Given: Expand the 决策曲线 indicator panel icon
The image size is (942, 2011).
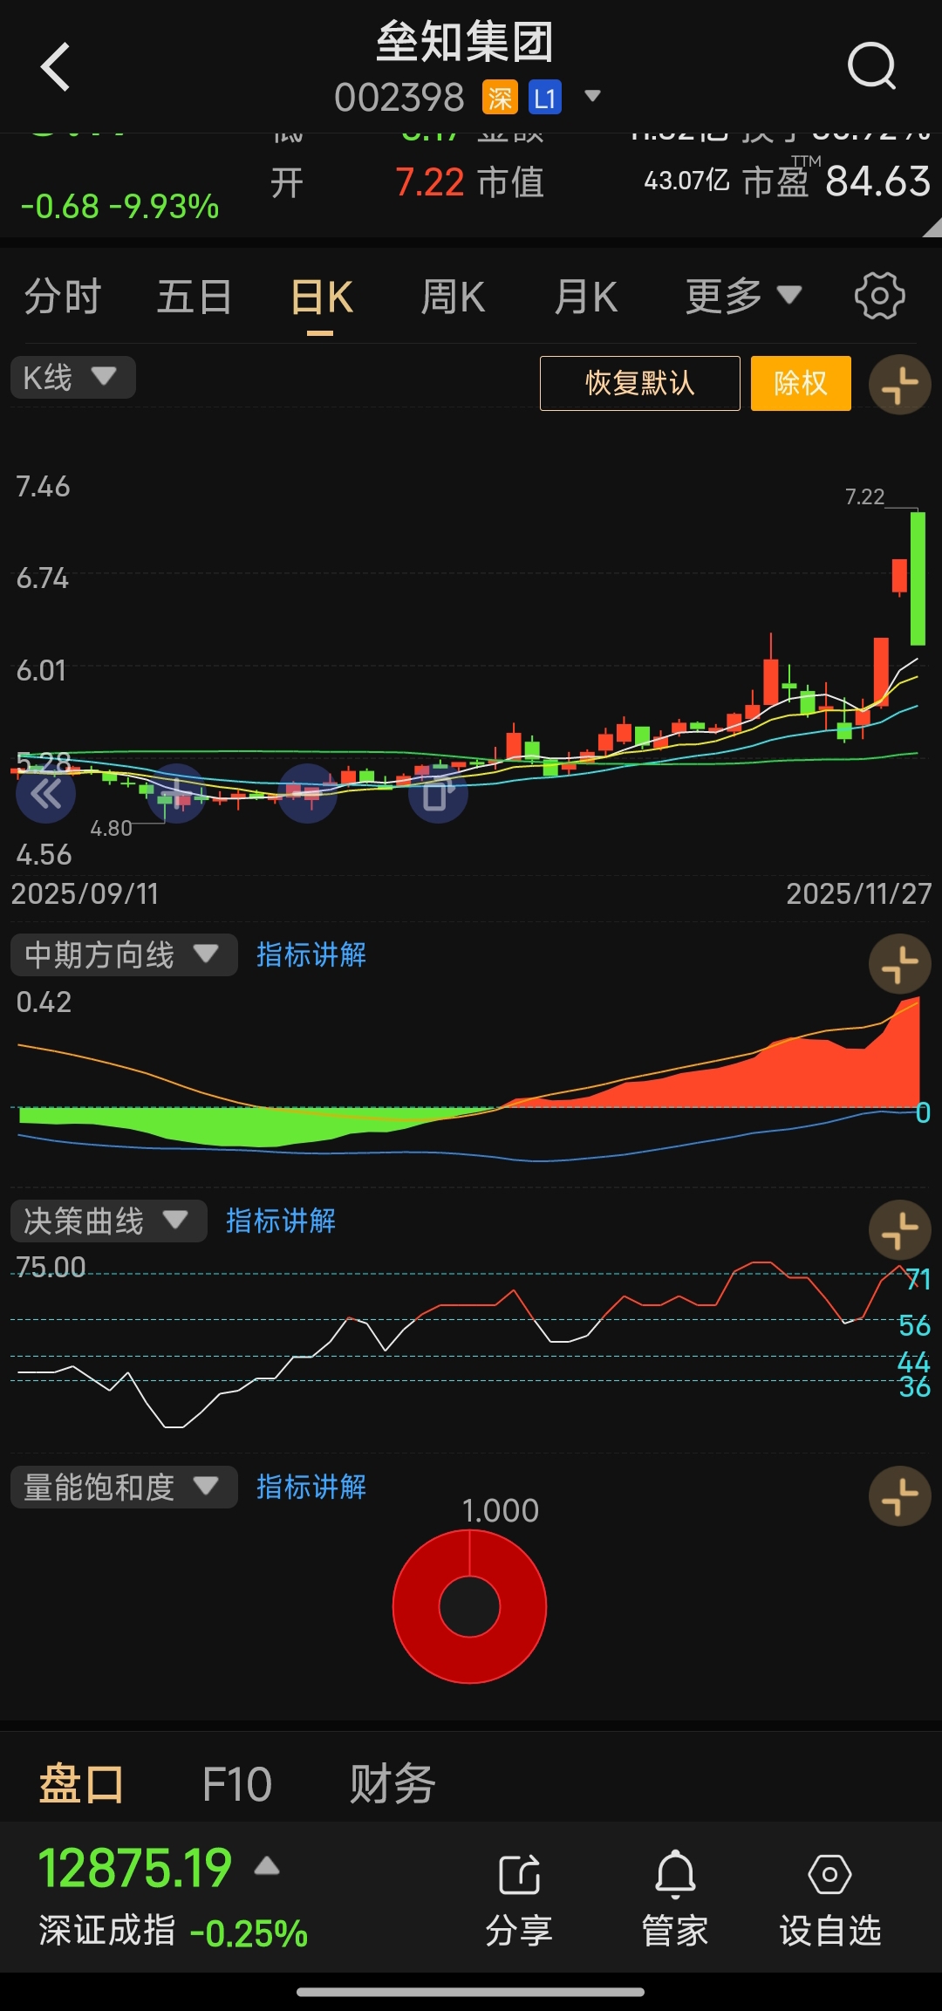Looking at the screenshot, I should [900, 1231].
